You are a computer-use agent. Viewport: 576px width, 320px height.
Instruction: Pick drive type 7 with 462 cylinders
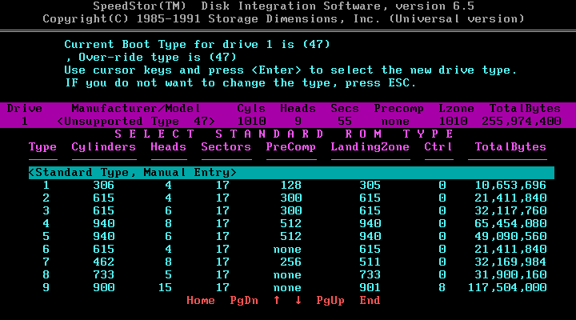pyautogui.click(x=291, y=262)
